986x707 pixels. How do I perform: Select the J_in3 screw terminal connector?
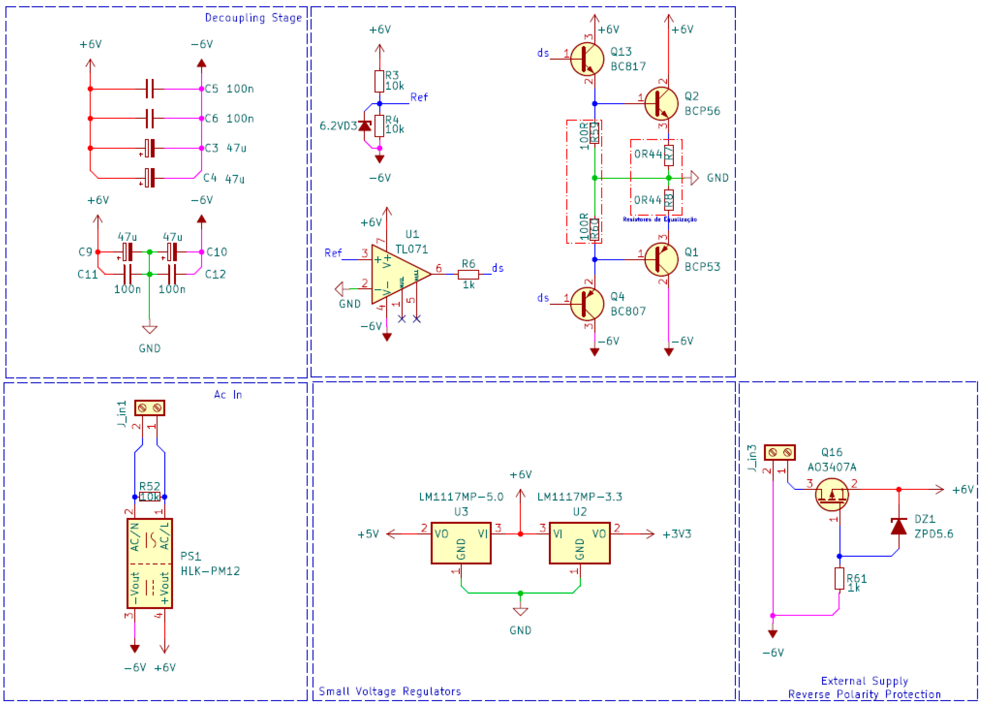[780, 452]
